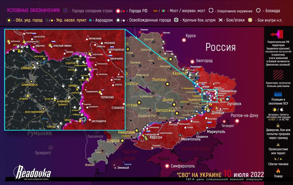
Task: Click the Simferopol city marker
Action: click(x=167, y=166)
